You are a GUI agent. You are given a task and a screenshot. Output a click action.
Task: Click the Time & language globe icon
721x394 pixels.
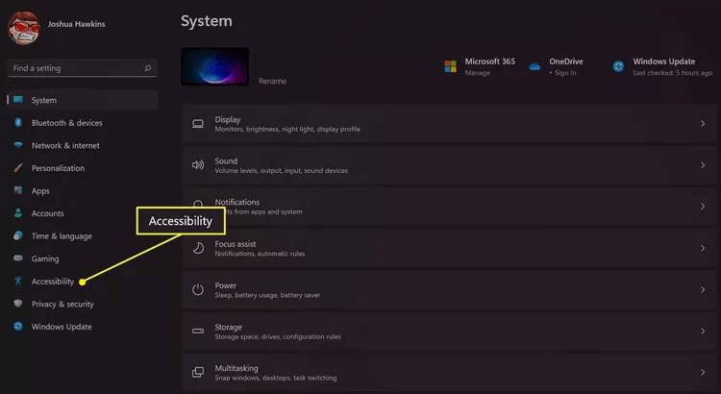[x=18, y=235]
